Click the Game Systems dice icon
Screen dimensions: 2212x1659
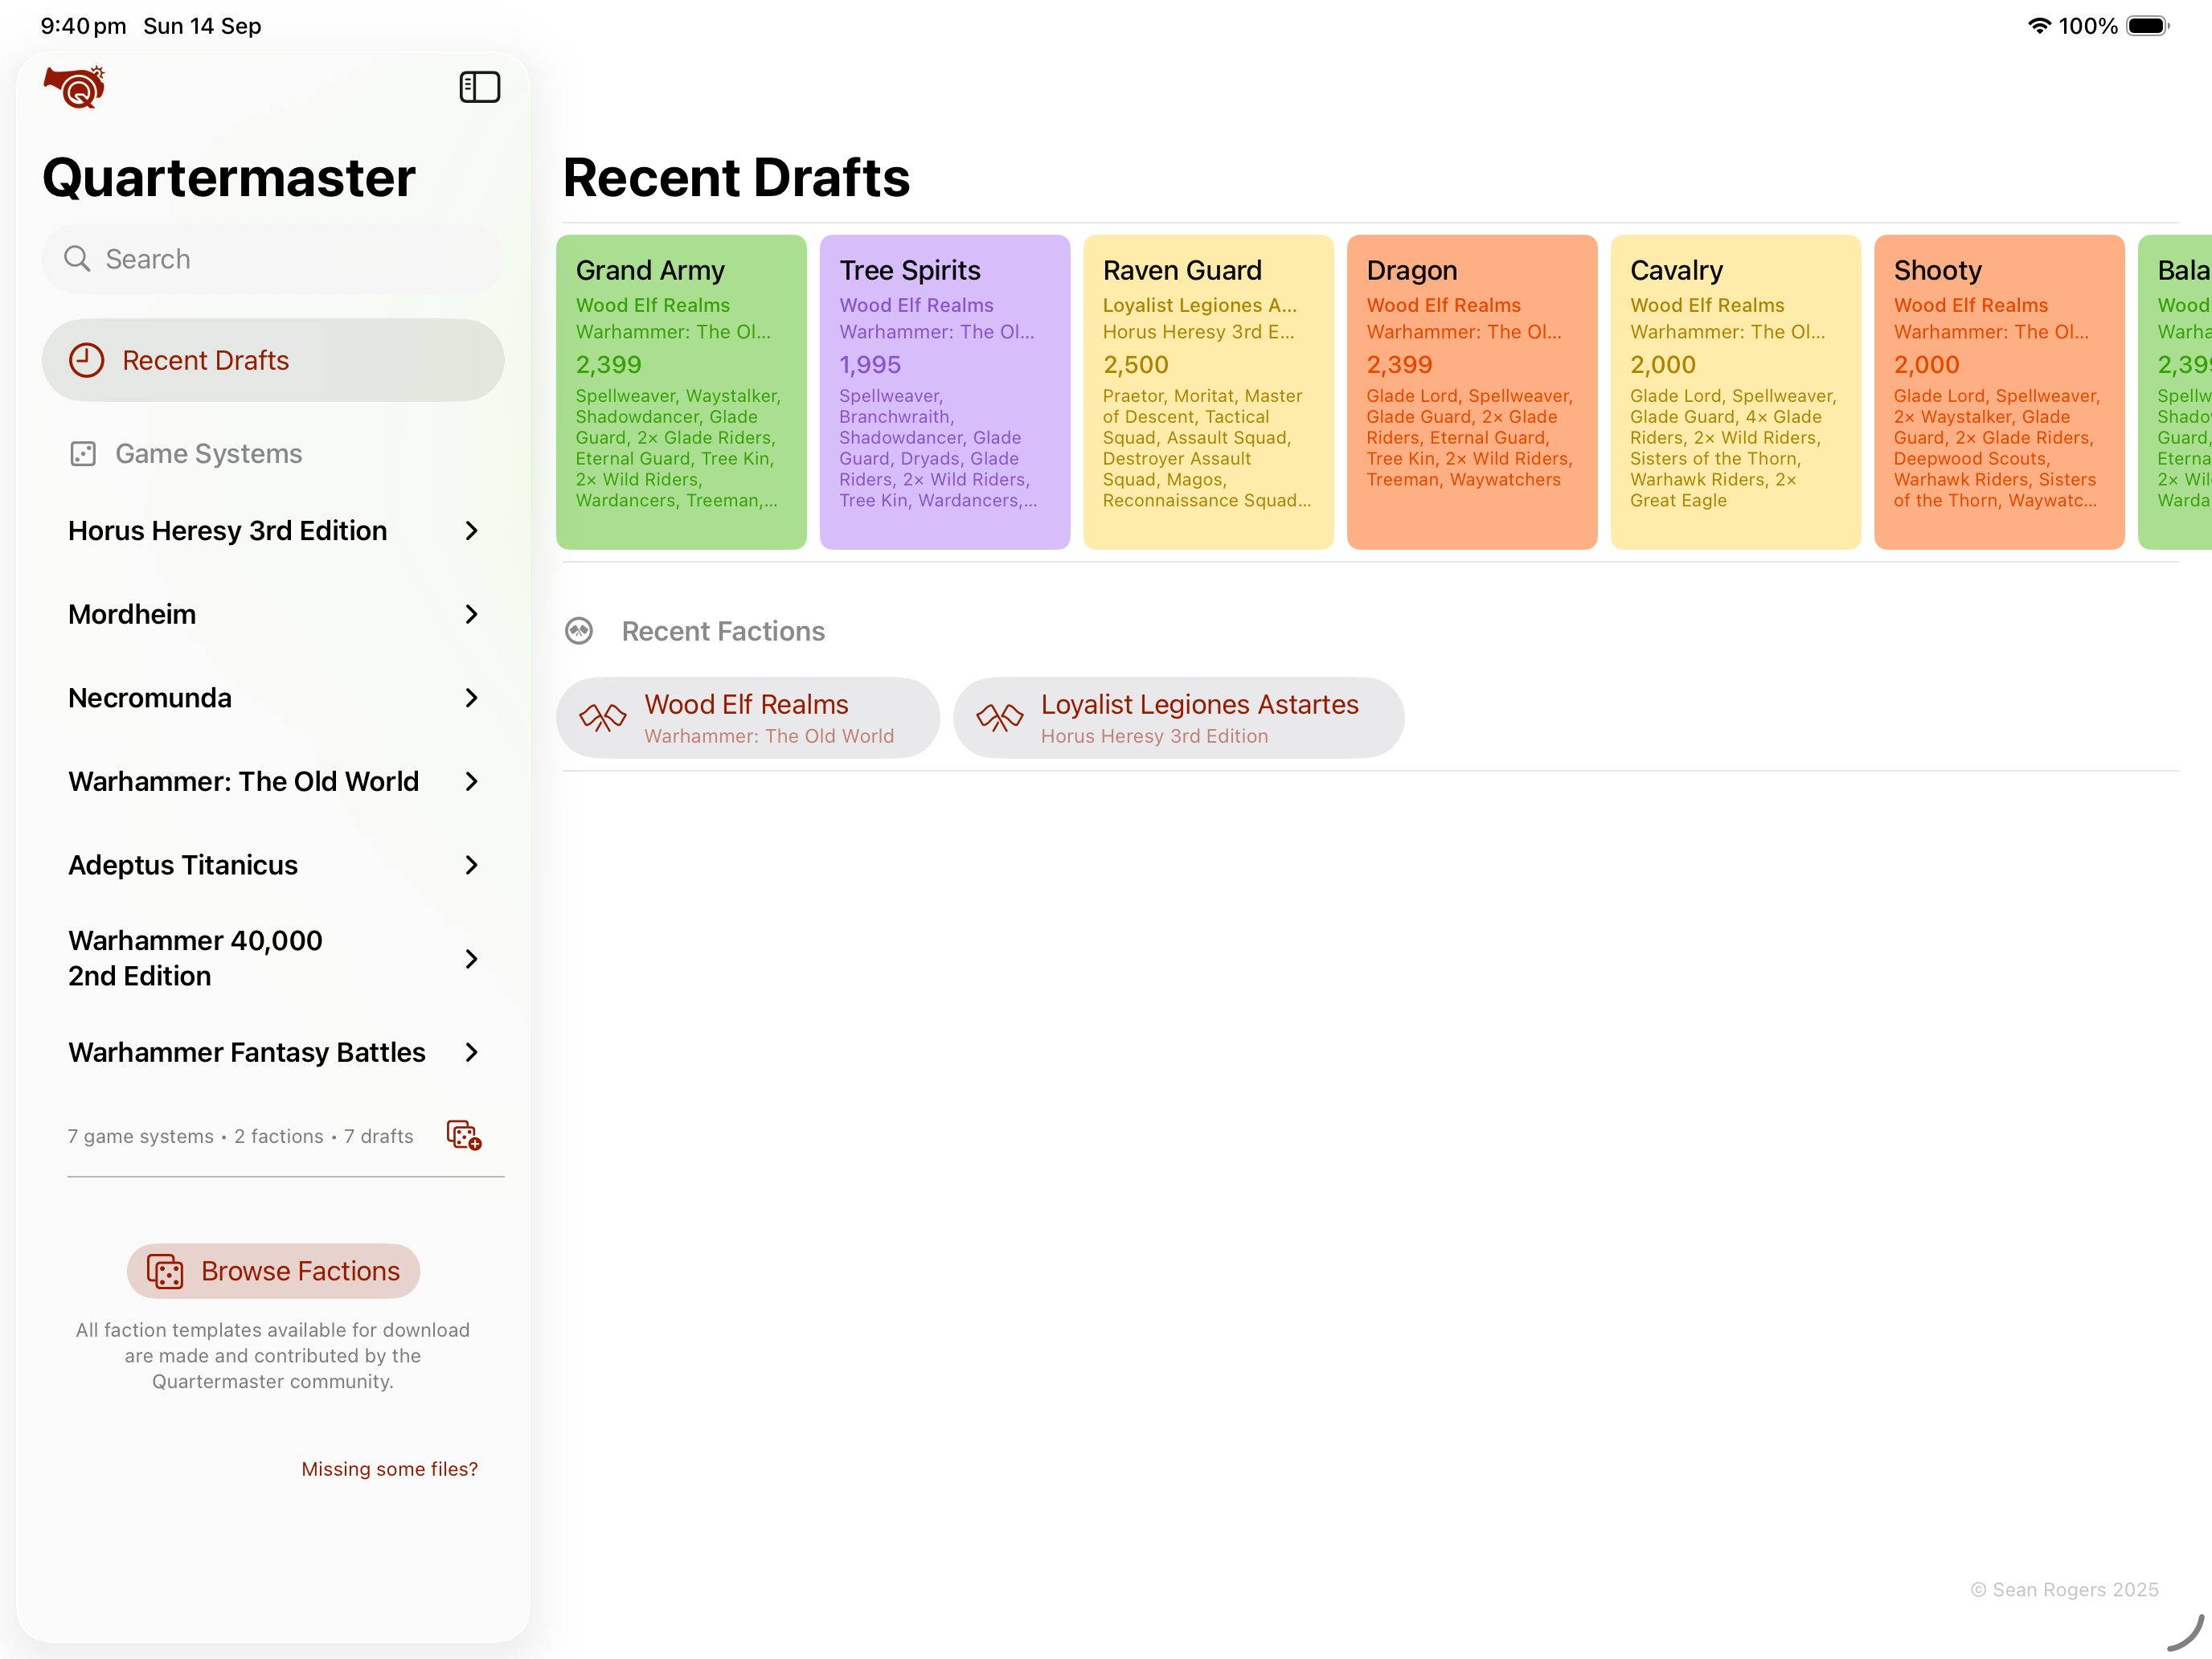[83, 454]
